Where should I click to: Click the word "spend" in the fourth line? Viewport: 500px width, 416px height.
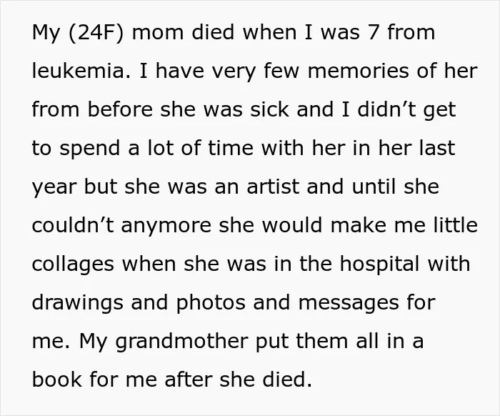(x=90, y=149)
